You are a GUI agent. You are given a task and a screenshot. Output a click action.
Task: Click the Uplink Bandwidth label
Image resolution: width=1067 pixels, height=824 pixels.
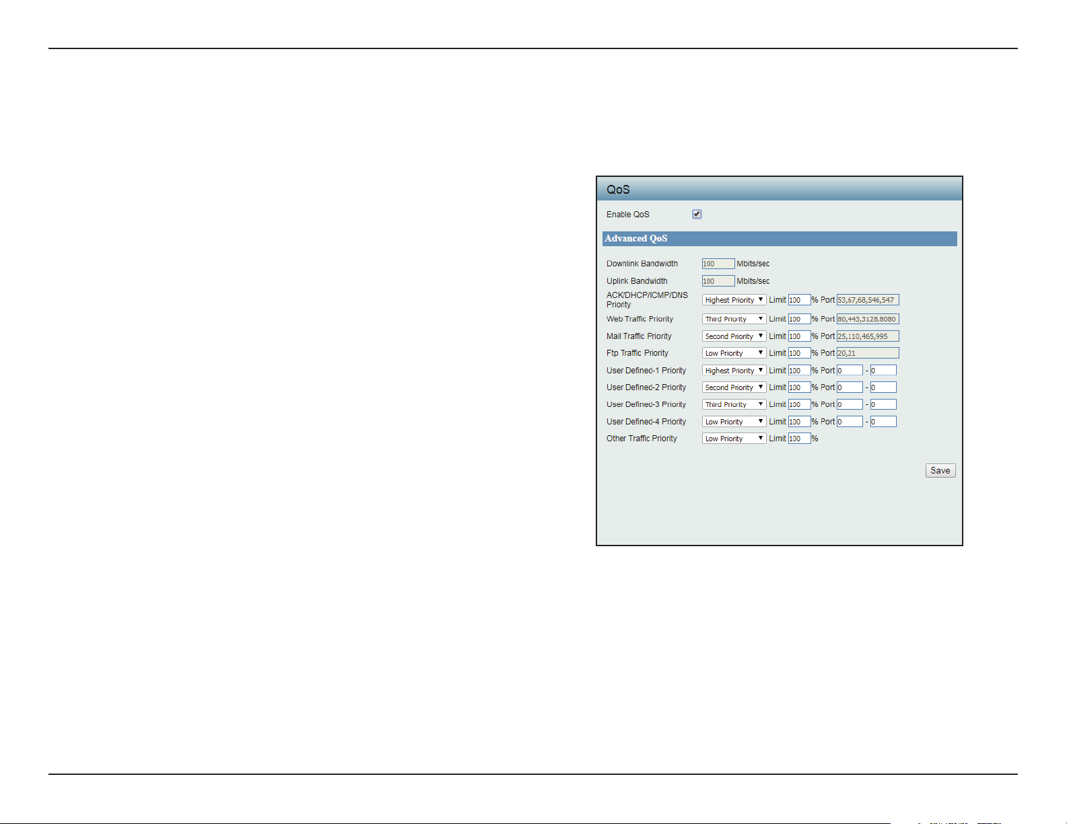[637, 281]
